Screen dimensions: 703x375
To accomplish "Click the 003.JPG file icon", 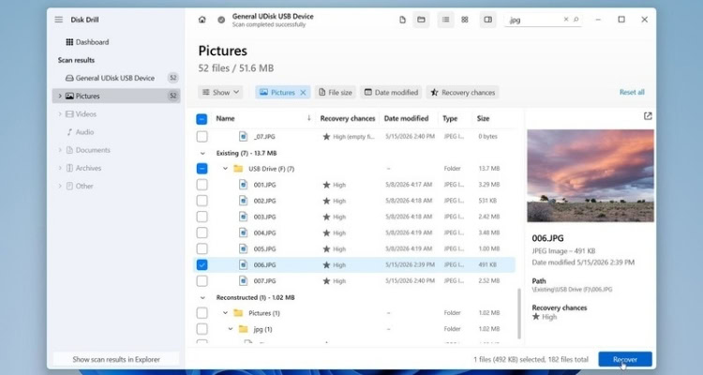I will coord(243,217).
